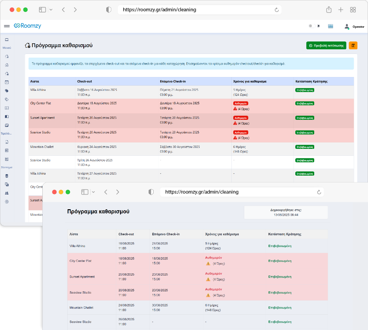Screen dimensions: 368x330
Task: Click the Greek flag language icon
Action: coord(331,26)
